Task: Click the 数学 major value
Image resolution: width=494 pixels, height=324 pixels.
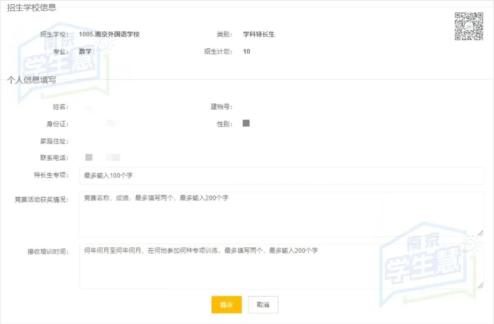Action: (x=85, y=51)
